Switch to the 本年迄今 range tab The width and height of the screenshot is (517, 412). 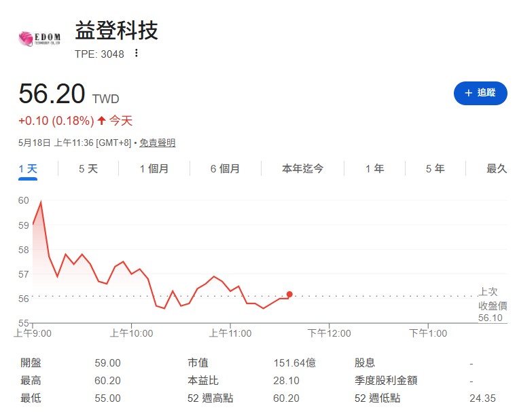pyautogui.click(x=302, y=168)
